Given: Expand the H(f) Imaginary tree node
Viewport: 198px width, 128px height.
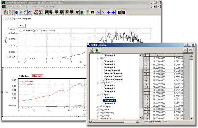Looking at the screenshot, I should pos(98,113).
